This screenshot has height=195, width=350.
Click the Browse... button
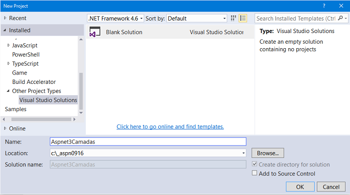pos(268,153)
